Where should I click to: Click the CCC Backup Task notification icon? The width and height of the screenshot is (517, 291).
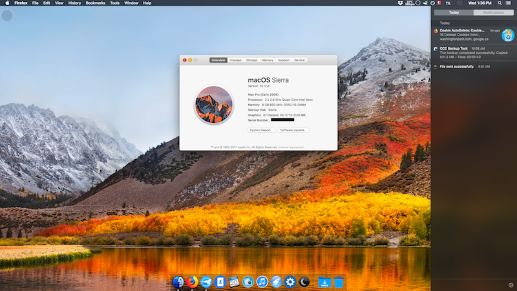coord(435,49)
